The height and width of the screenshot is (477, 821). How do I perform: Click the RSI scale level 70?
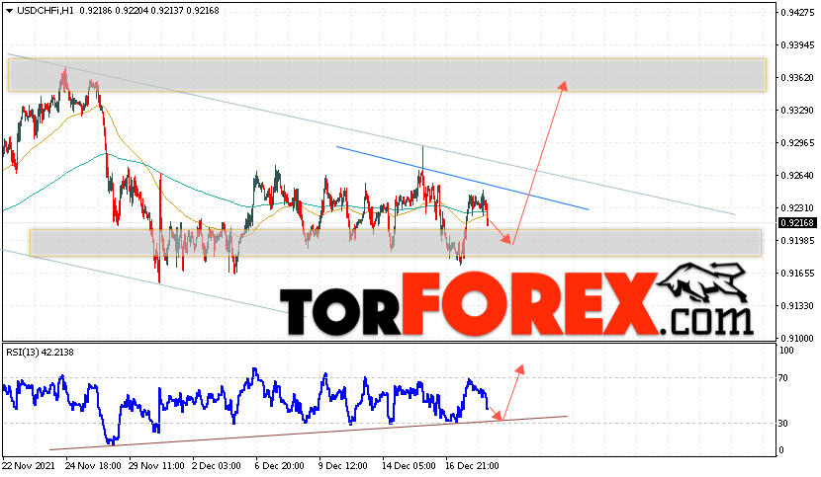783,377
